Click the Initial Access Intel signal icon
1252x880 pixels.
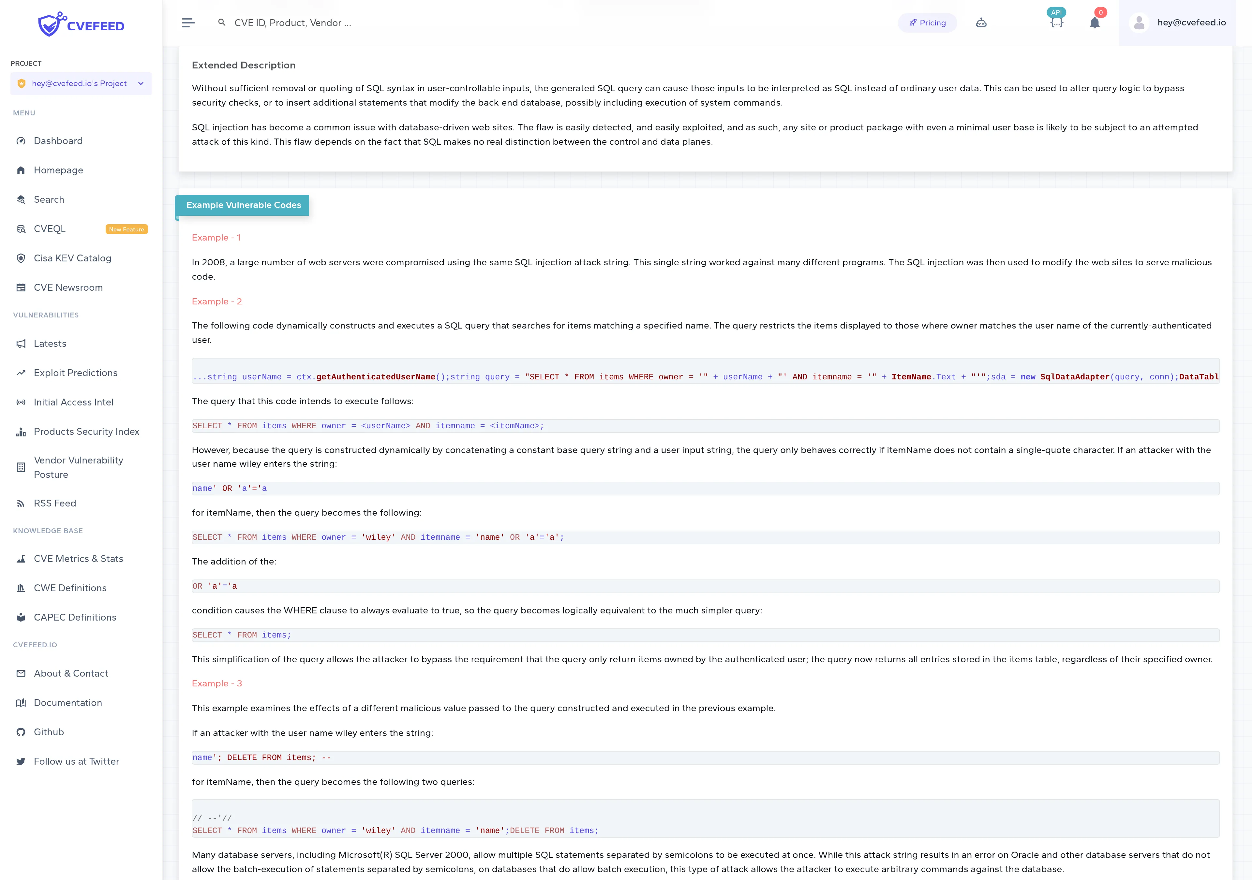21,403
